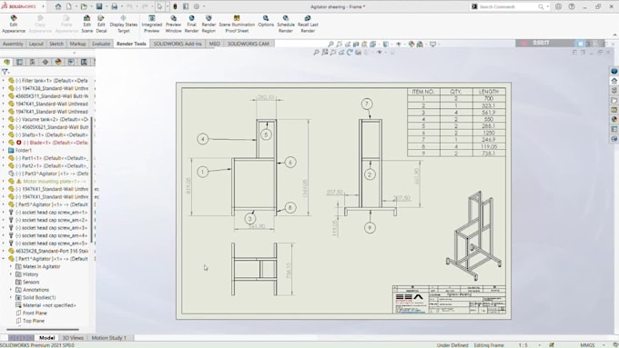
Task: Switch to the Layout tab
Action: [x=36, y=44]
